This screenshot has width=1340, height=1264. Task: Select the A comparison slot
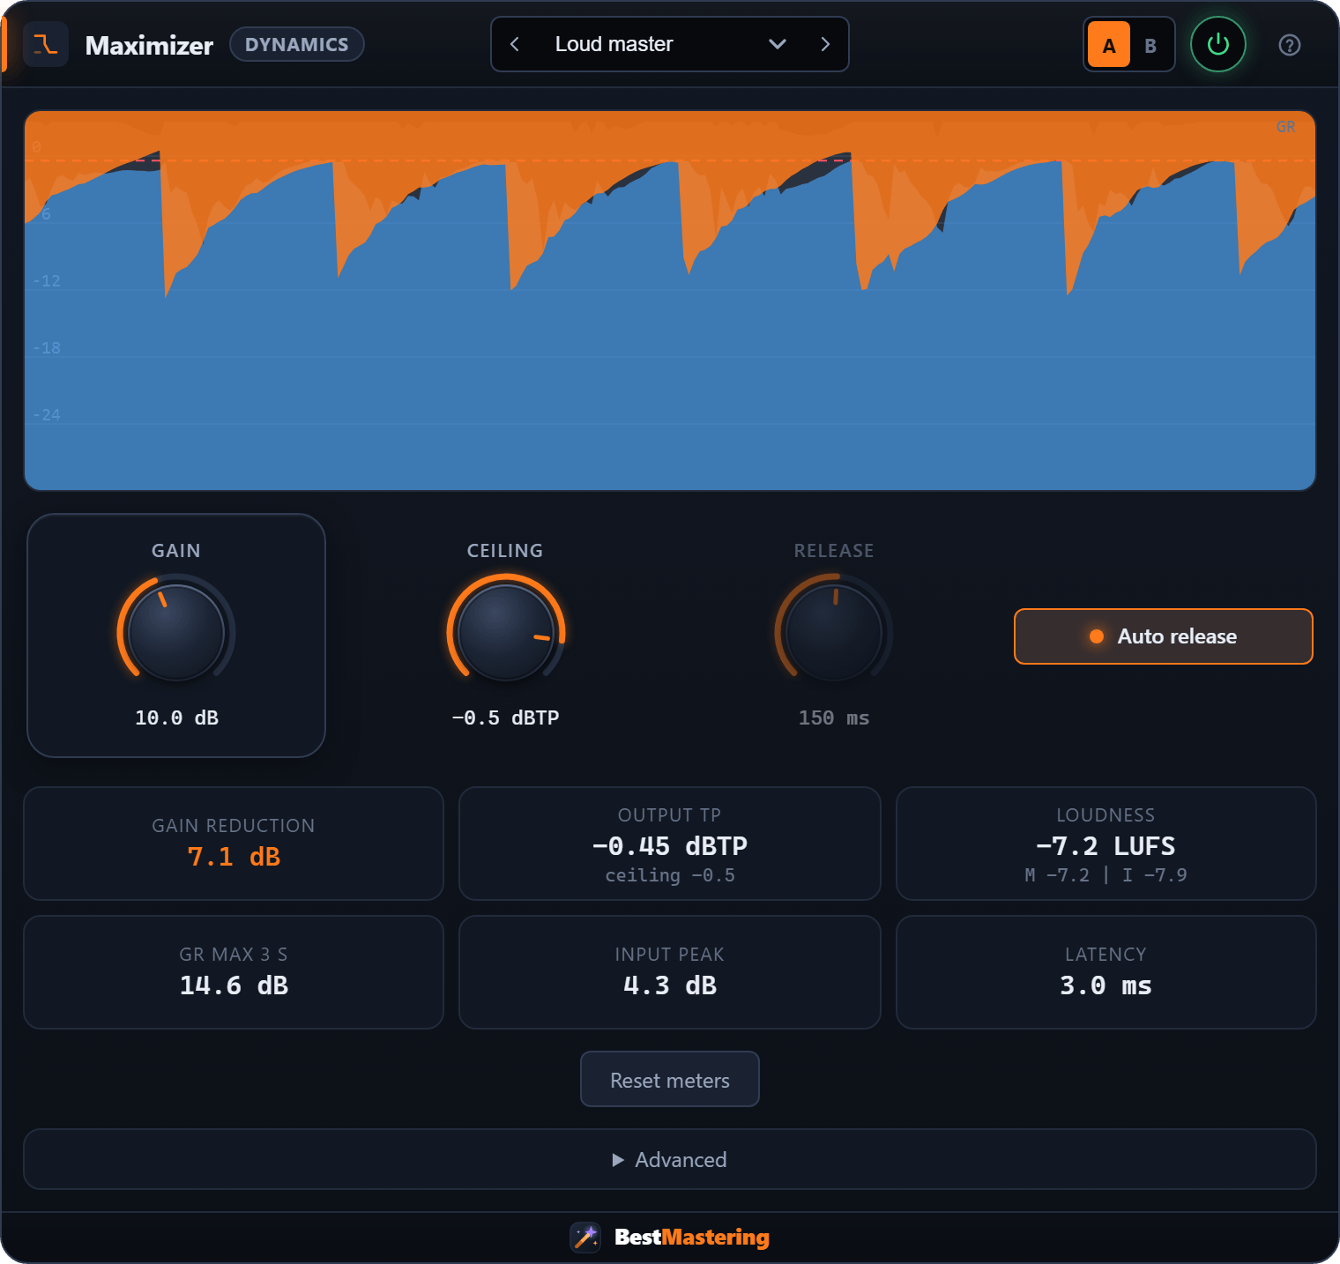(1109, 45)
